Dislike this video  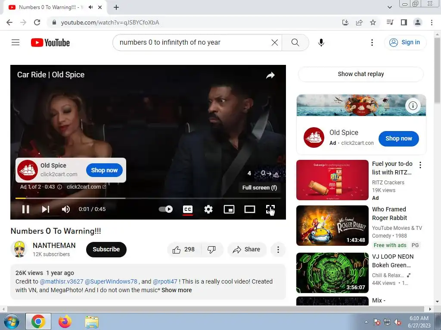click(211, 250)
